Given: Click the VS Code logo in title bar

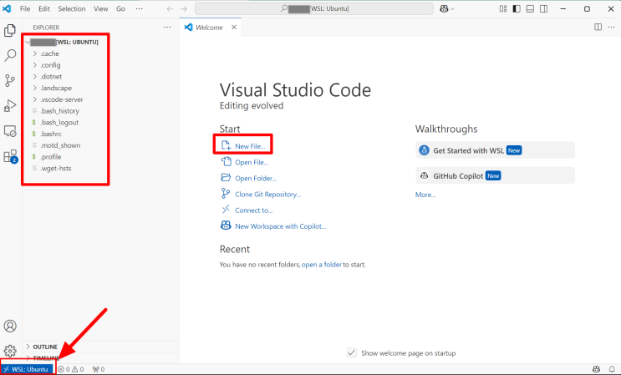Looking at the screenshot, I should (7, 8).
